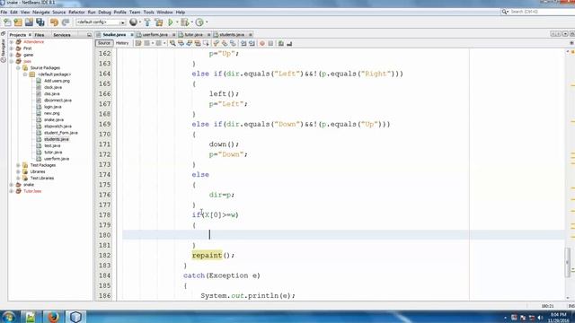Screen dimensions: 575x323
Task: Click the Windows Start button
Action: click(x=8, y=317)
